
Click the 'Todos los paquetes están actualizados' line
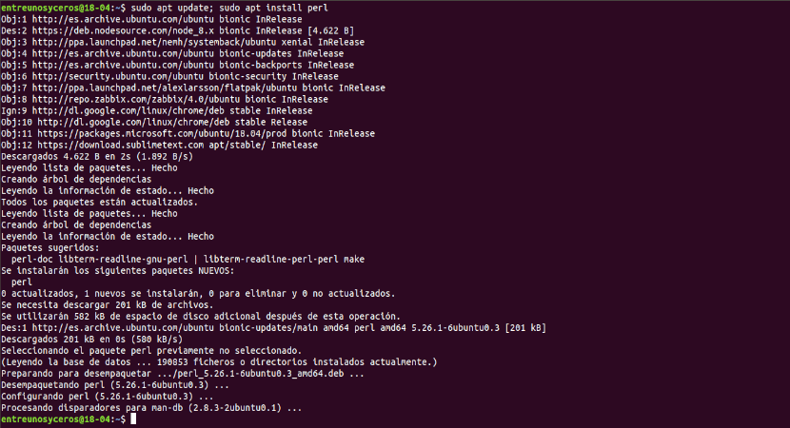99,202
